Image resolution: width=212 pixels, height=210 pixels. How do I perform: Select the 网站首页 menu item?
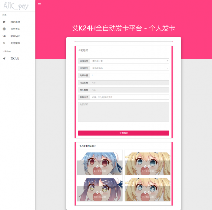pos(15,22)
